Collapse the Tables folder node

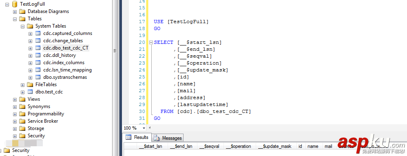point(15,19)
